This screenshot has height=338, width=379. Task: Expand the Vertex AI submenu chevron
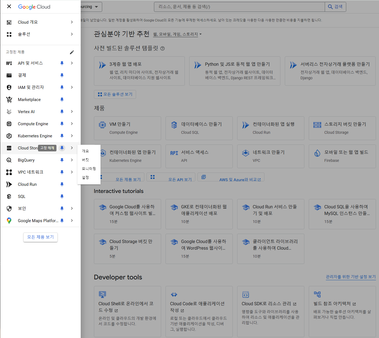pyautogui.click(x=72, y=111)
